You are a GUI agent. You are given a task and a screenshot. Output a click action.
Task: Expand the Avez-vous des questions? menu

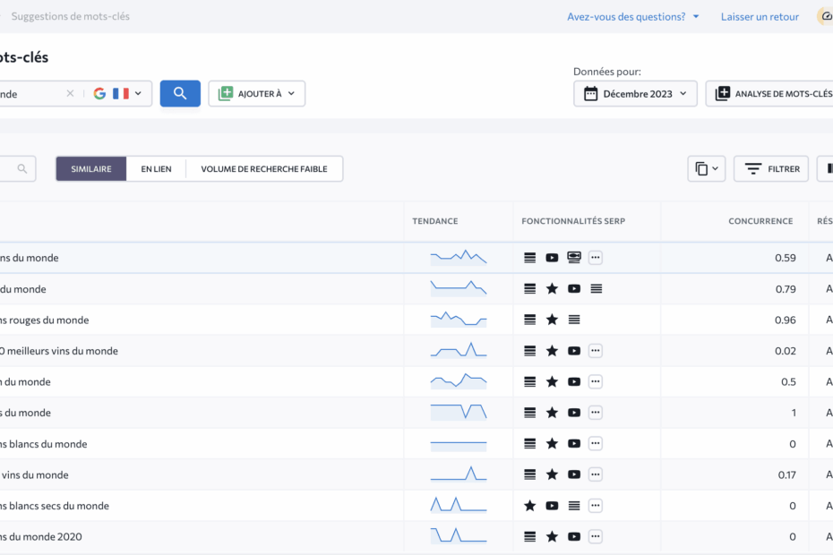coord(632,17)
